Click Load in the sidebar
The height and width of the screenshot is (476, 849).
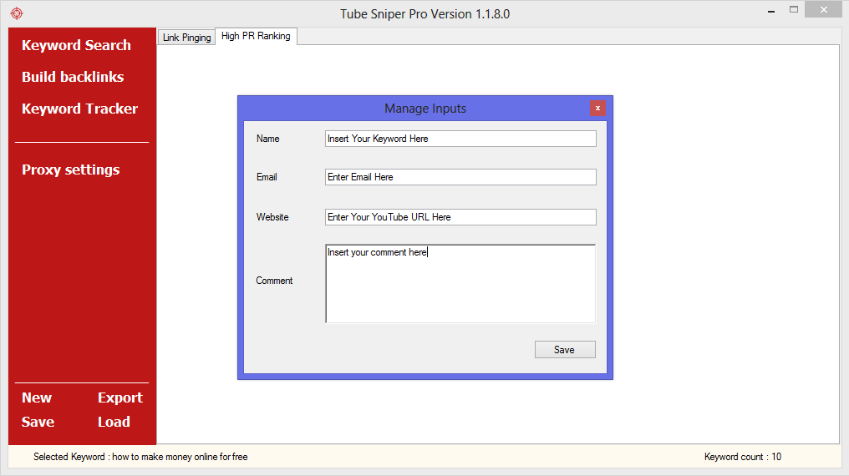click(114, 422)
